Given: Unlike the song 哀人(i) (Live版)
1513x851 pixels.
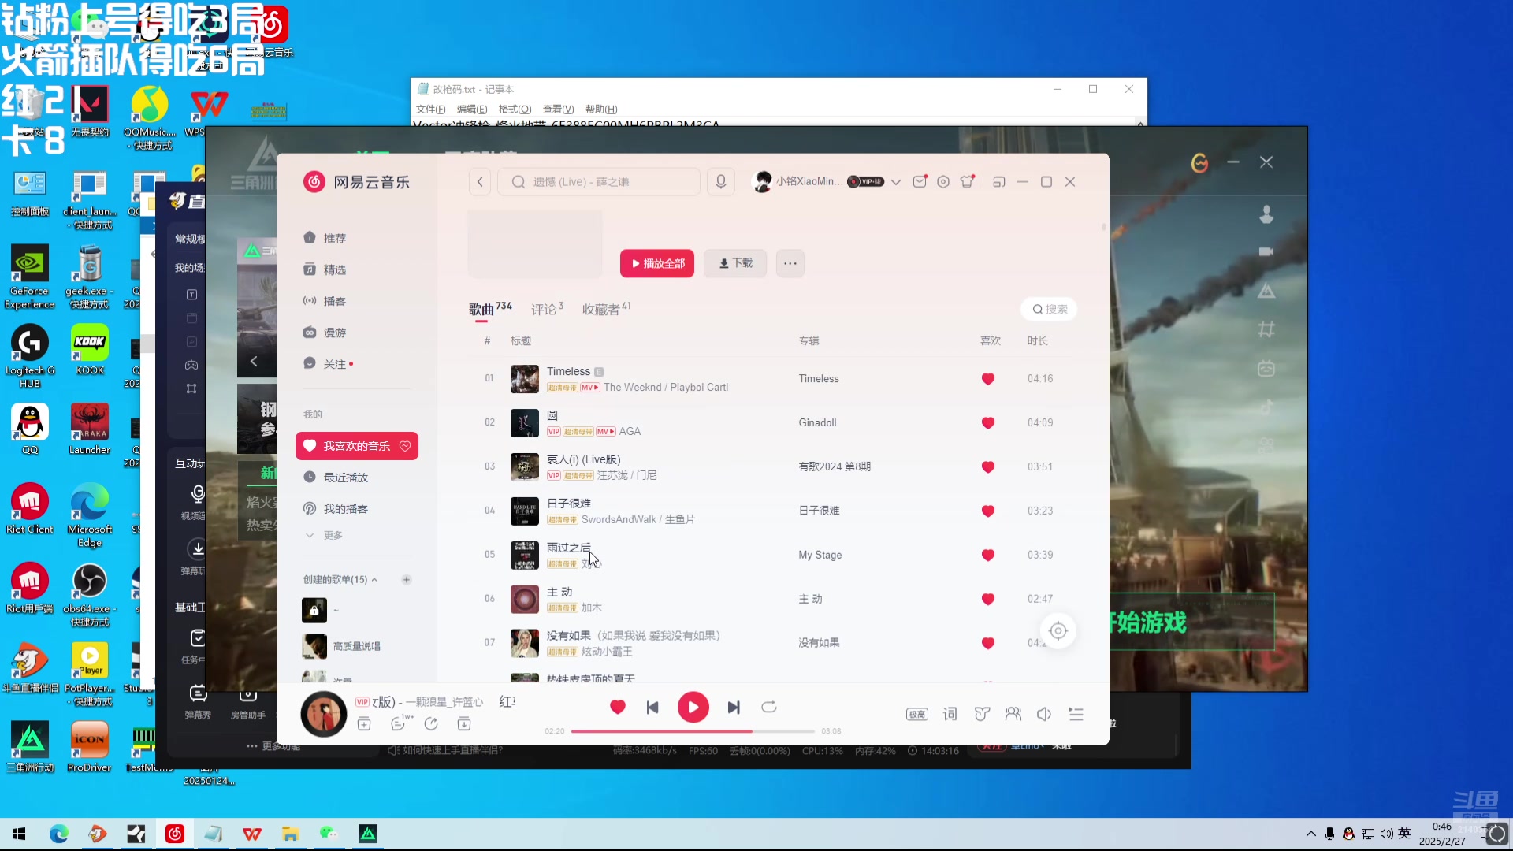Looking at the screenshot, I should [x=987, y=467].
